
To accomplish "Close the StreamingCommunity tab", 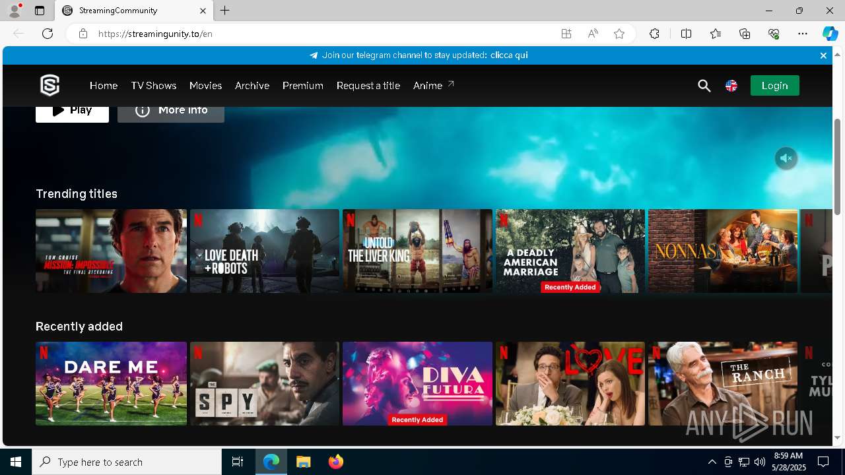I will click(x=203, y=11).
